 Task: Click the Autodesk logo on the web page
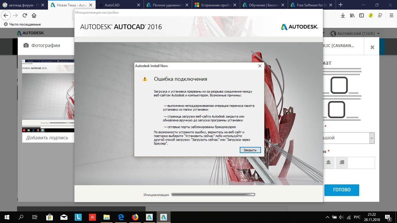point(31,33)
